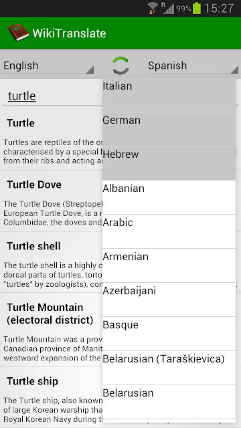Select Azerbaijani from the list
The width and height of the screenshot is (241, 428).
(169, 300)
